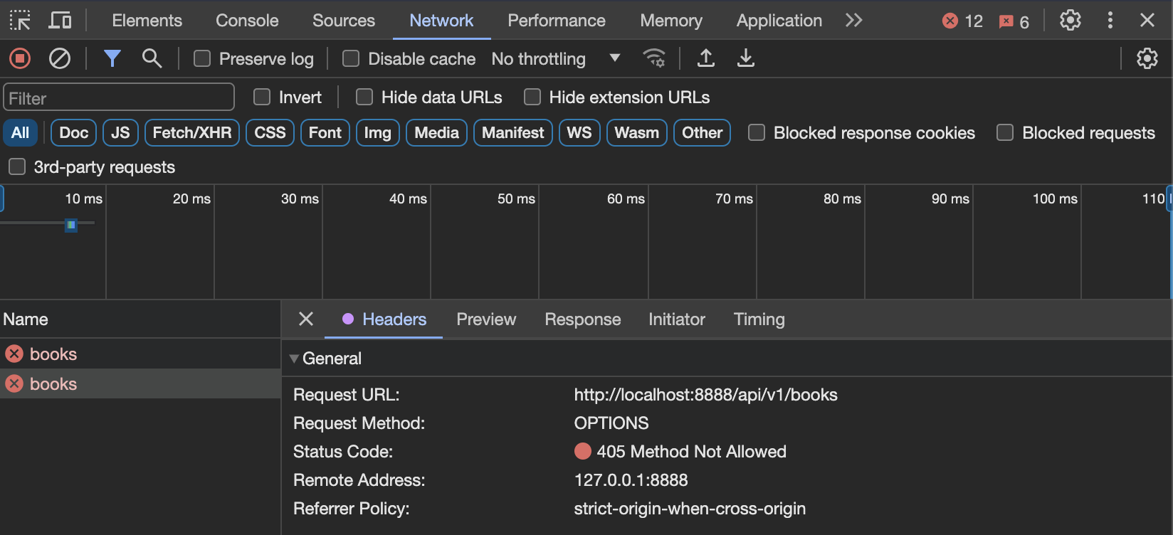Stop recording network log

coord(20,58)
